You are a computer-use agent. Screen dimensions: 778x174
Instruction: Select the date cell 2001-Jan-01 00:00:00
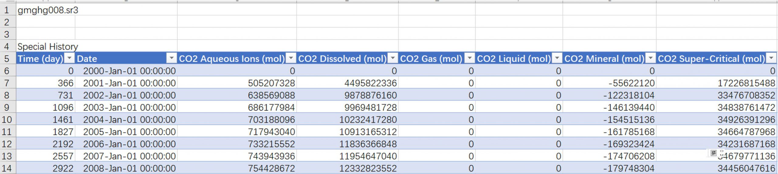[x=129, y=83]
